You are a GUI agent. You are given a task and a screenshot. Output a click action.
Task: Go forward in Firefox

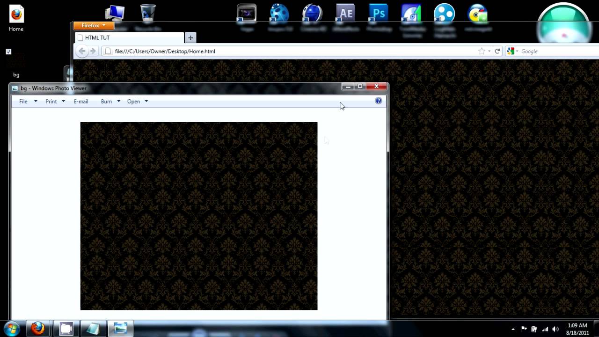[93, 51]
